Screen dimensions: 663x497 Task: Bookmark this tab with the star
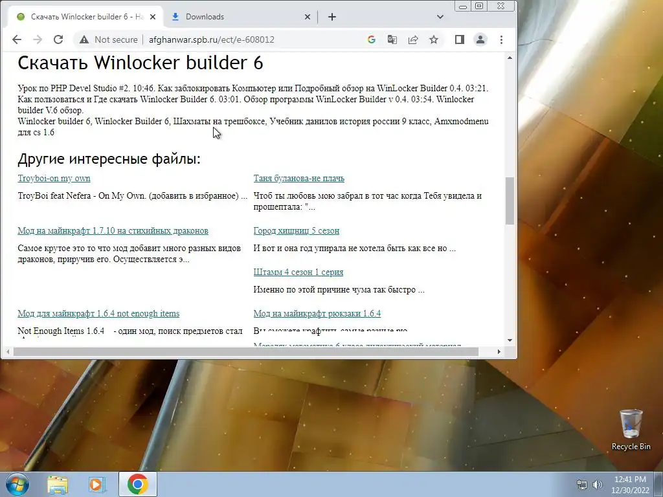433,39
